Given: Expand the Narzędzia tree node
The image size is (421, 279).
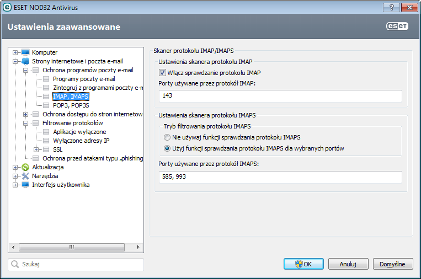Looking at the screenshot, I should pyautogui.click(x=15, y=176).
